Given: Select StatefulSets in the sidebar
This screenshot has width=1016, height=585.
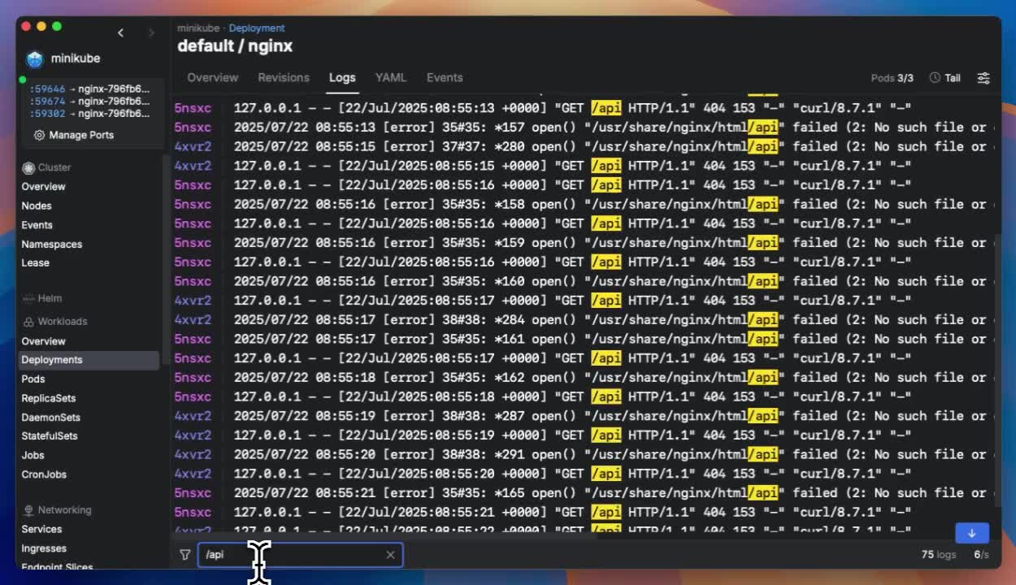Looking at the screenshot, I should [50, 436].
